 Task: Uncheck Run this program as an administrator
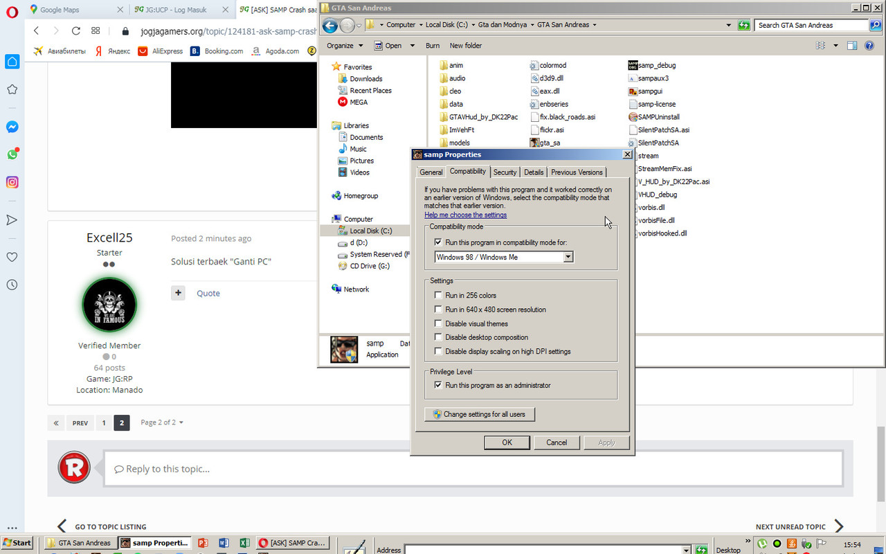click(438, 385)
